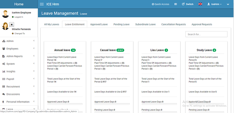Viewport: 234px width, 113px height.
Task: Click the Payroll sidebar label
Action: [x=10, y=79]
